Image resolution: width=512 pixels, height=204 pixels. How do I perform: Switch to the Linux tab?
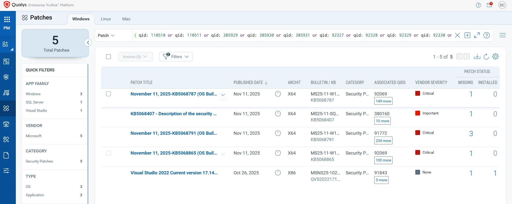click(106, 19)
